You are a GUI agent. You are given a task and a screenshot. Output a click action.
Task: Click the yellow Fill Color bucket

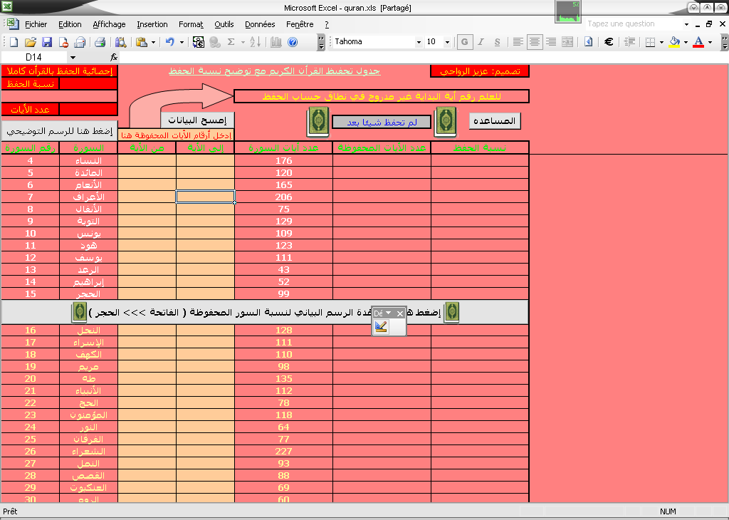coord(675,42)
